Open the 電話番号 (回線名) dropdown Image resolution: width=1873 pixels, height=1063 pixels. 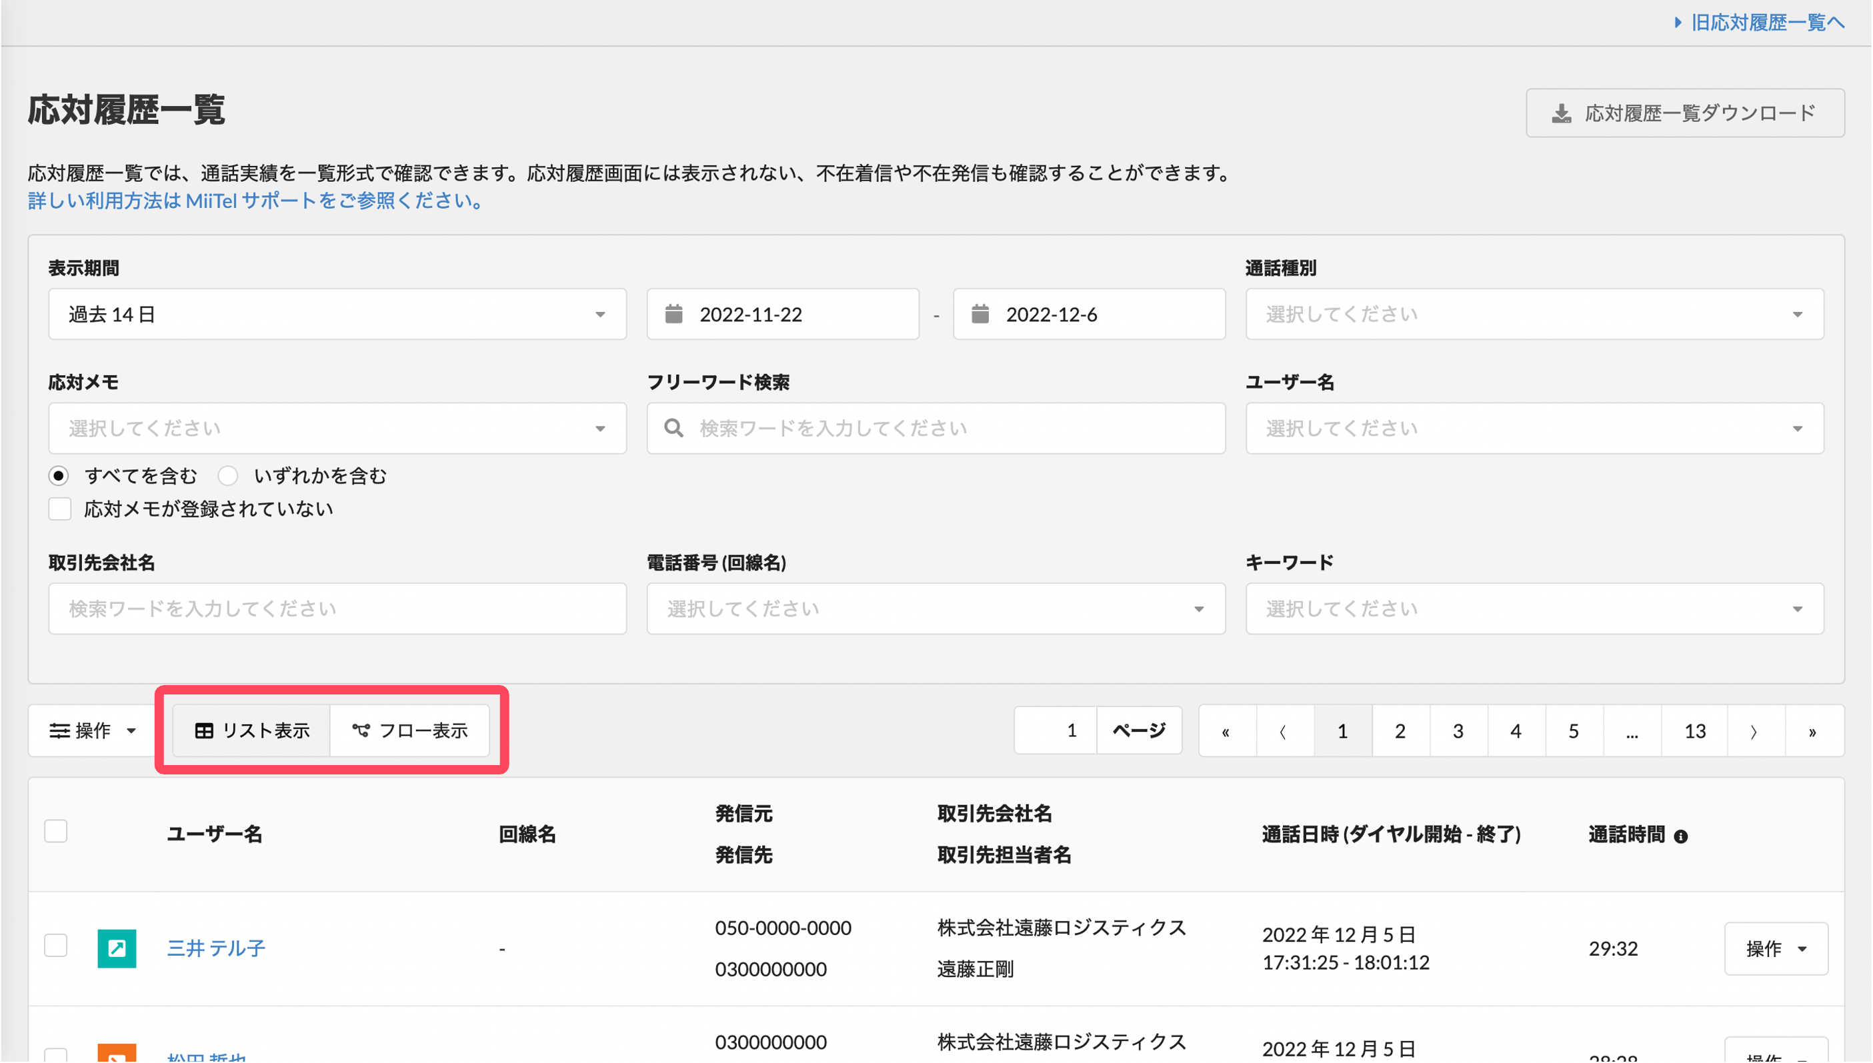click(935, 608)
